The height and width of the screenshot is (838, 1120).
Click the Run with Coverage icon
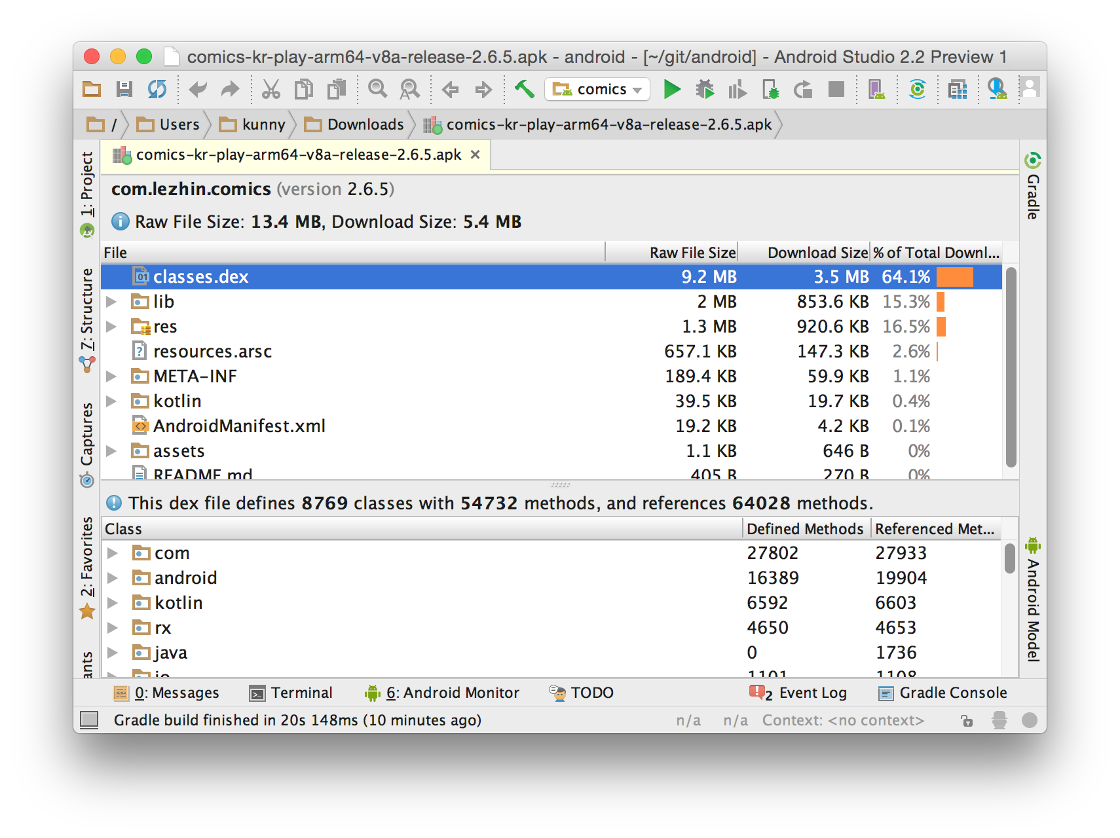(x=737, y=89)
